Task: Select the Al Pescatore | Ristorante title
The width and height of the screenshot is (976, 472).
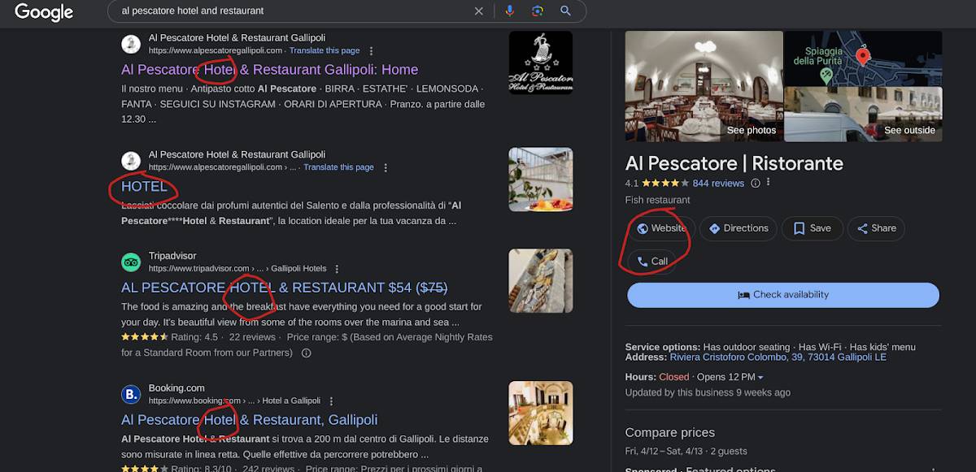Action: [734, 163]
